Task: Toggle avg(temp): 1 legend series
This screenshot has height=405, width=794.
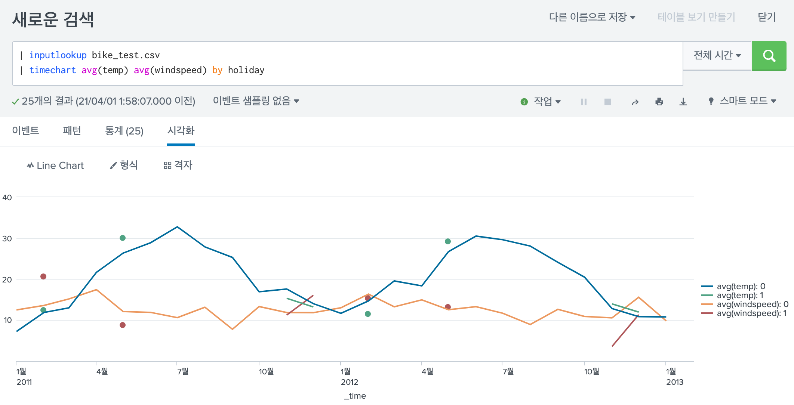Action: coord(732,296)
